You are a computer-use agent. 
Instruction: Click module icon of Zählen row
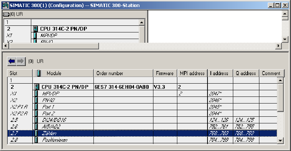coord(36,133)
